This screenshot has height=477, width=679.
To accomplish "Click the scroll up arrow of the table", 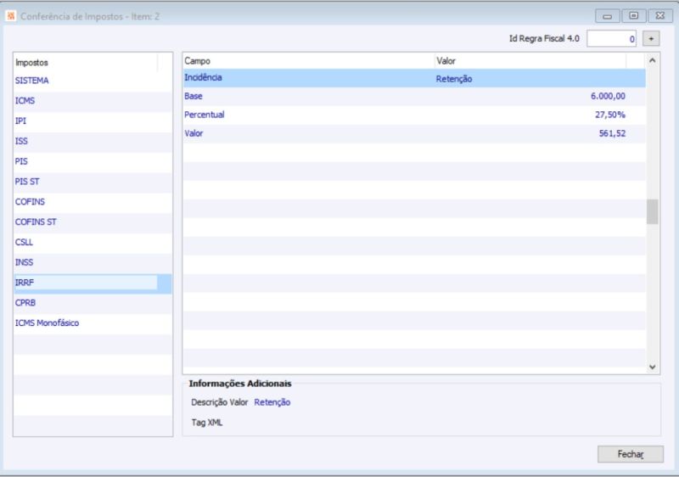I will coord(653,60).
